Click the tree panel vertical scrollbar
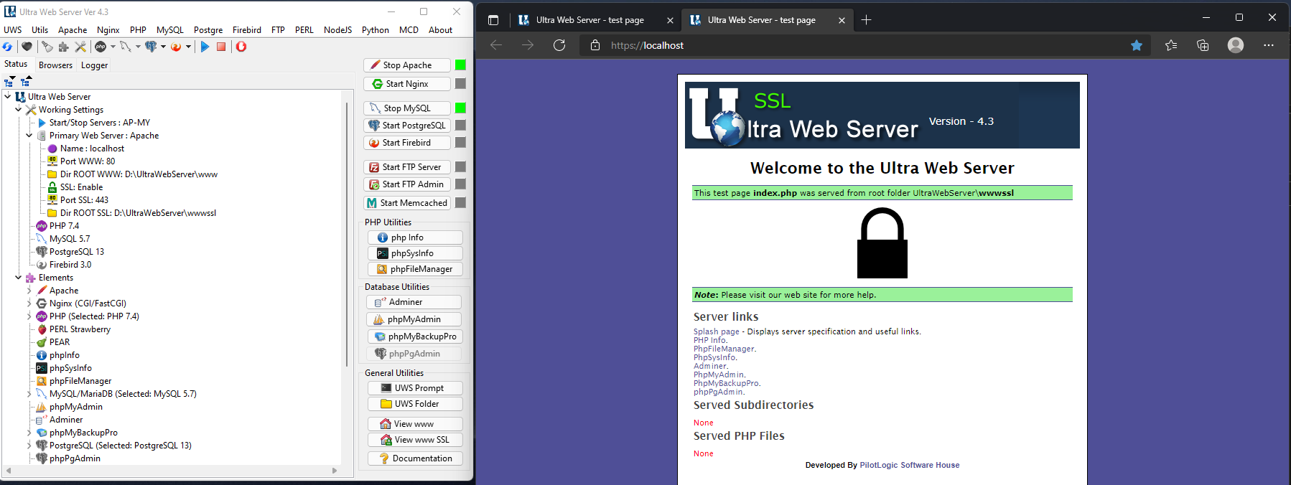Viewport: 1291px width, 485px height. tap(347, 233)
